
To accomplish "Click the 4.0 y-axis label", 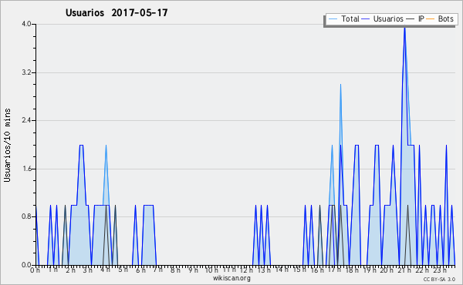I will tap(26, 24).
